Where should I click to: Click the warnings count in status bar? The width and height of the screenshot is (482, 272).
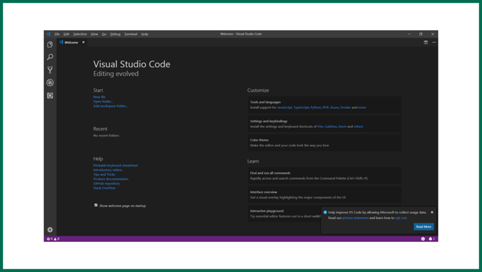57,239
